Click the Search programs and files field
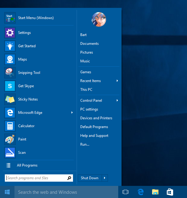 point(36,178)
